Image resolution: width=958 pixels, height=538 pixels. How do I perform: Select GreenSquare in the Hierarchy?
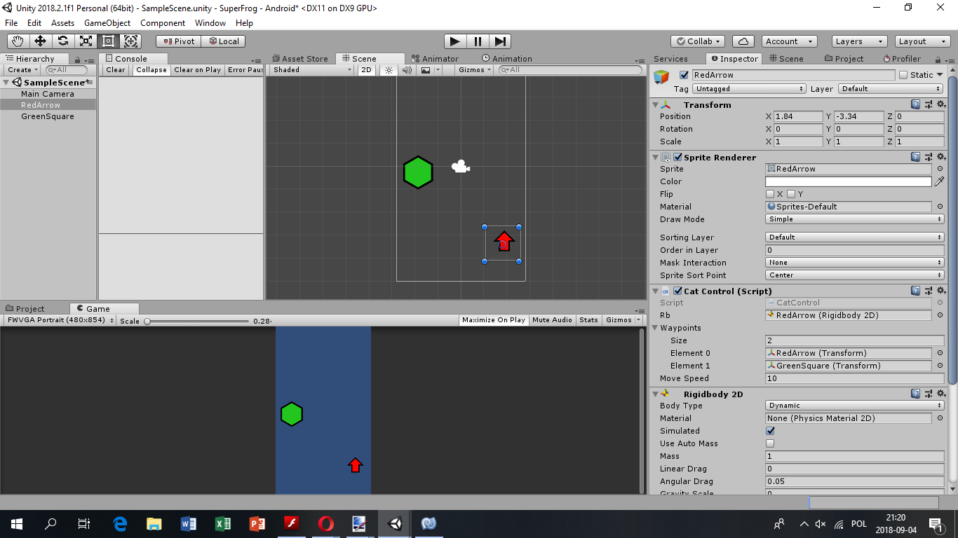pos(47,116)
